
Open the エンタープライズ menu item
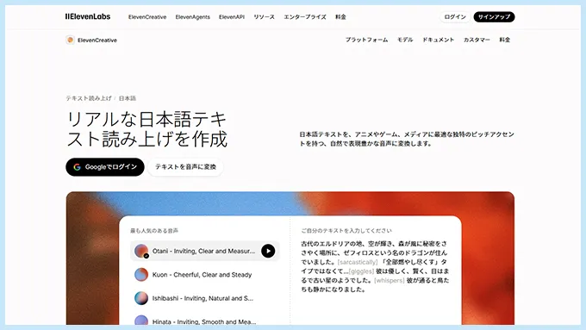pyautogui.click(x=305, y=17)
